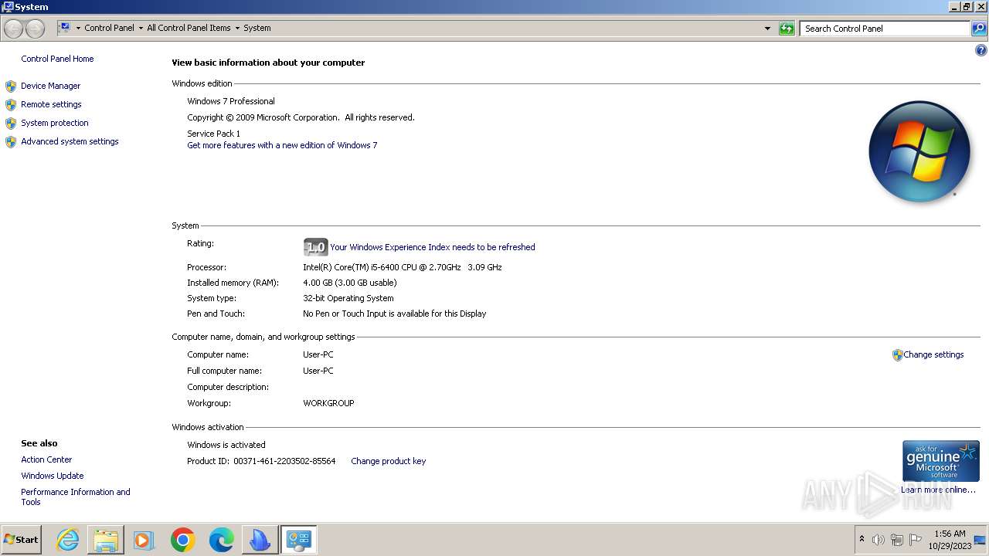Screen dimensions: 989x556
Task: Click Change settings link
Action: (x=933, y=354)
